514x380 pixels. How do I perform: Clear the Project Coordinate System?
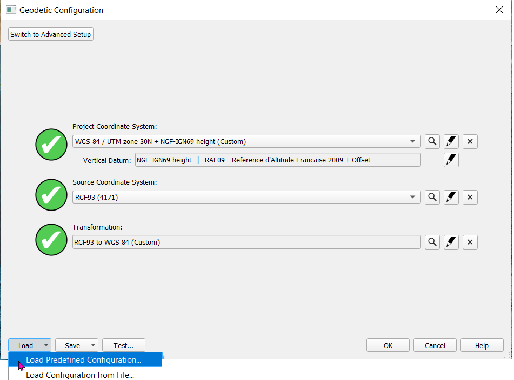(x=470, y=142)
